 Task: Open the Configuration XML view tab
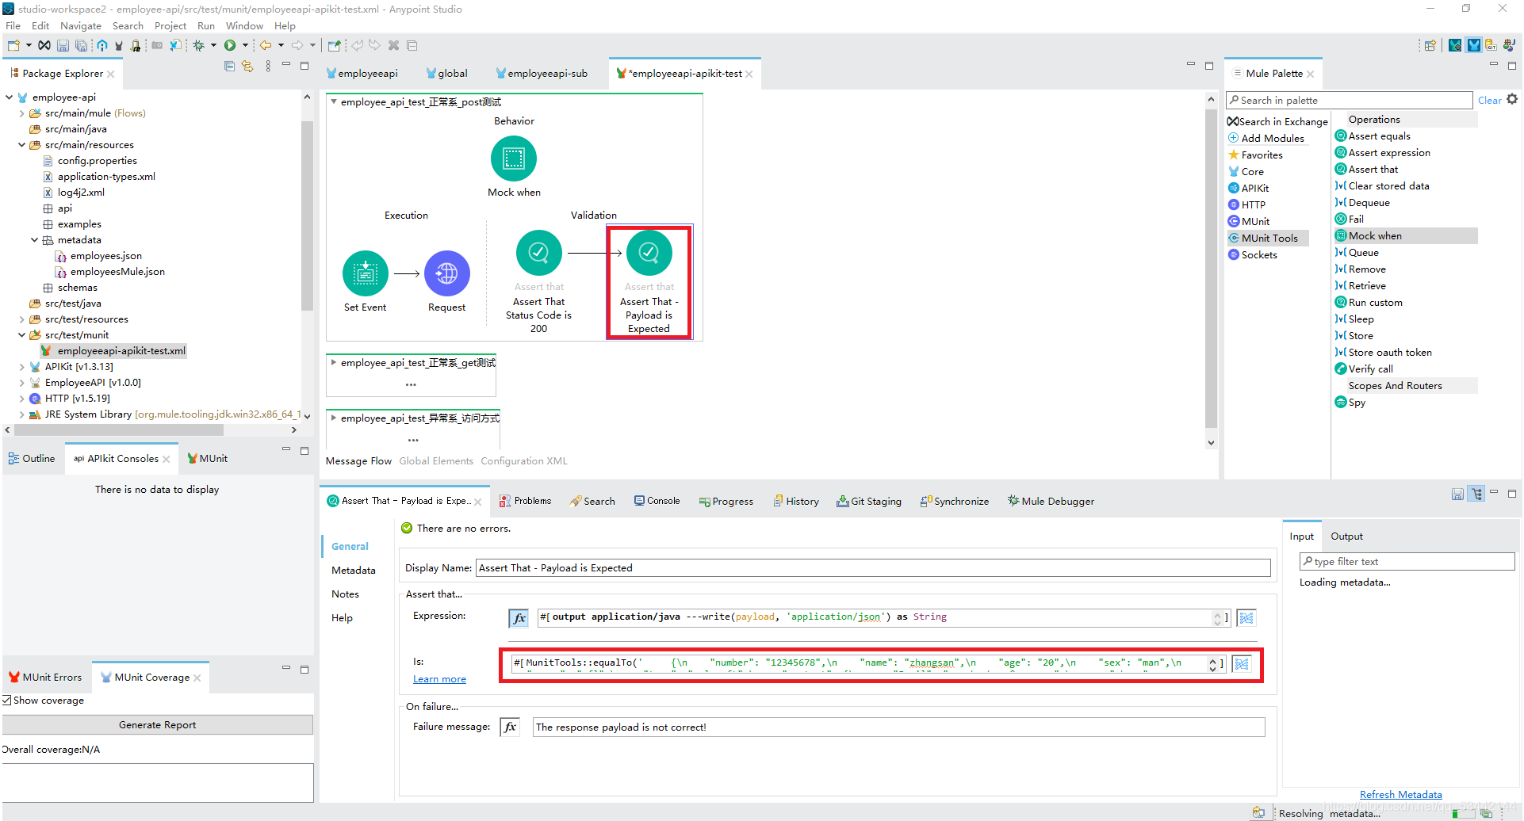[x=524, y=461]
